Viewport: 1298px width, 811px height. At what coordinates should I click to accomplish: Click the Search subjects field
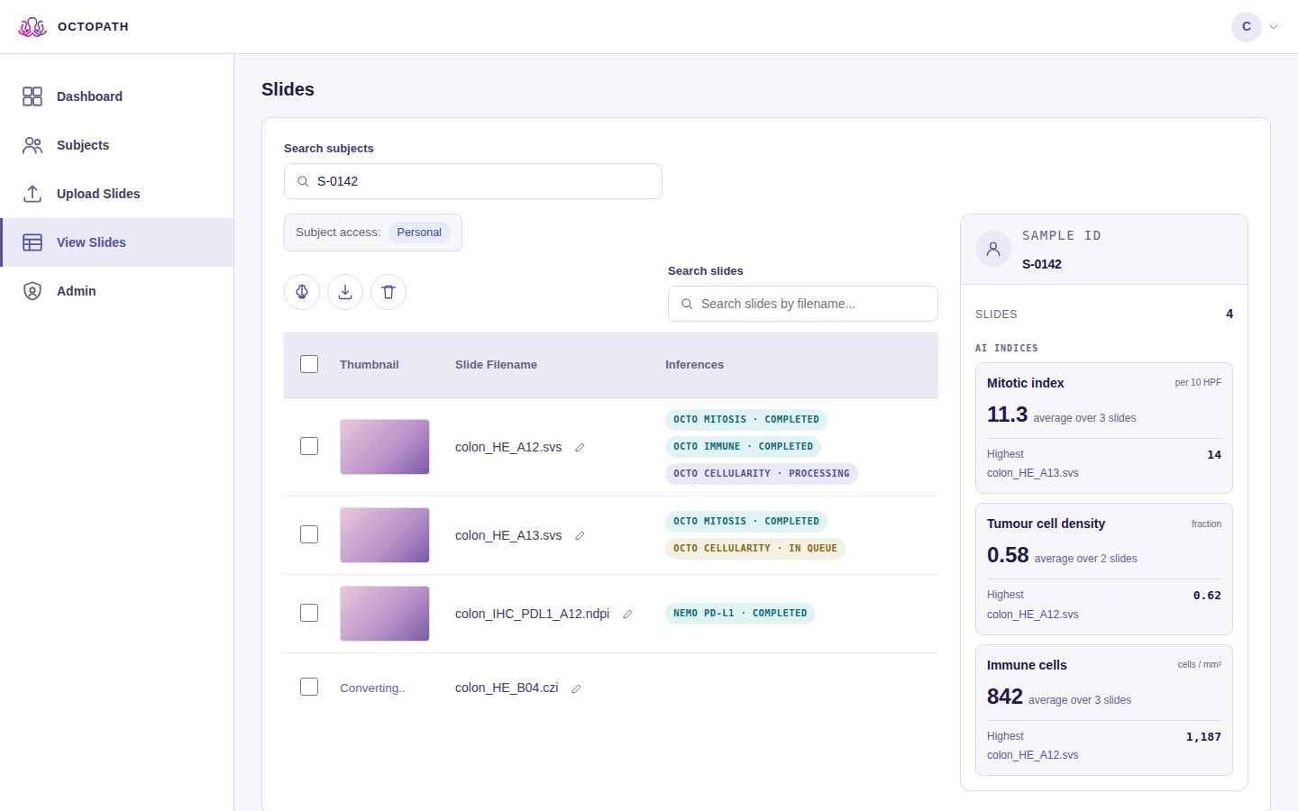click(x=473, y=181)
